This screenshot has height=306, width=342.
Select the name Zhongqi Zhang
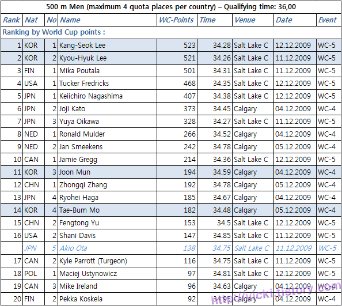(x=83, y=184)
